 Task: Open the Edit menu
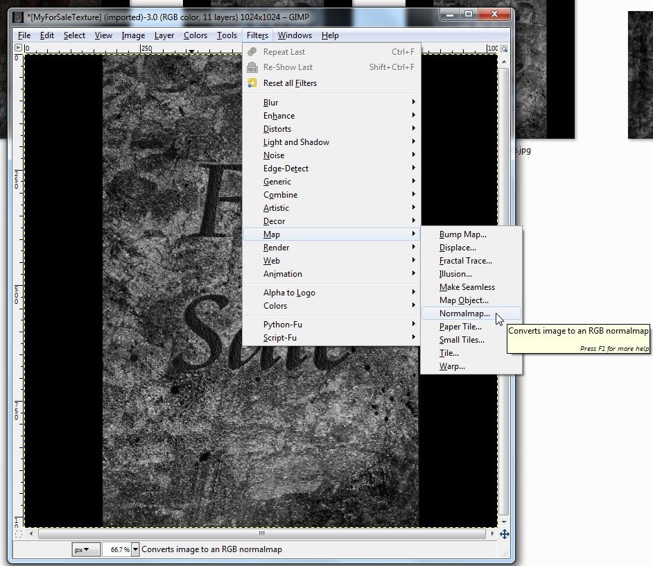pos(47,35)
